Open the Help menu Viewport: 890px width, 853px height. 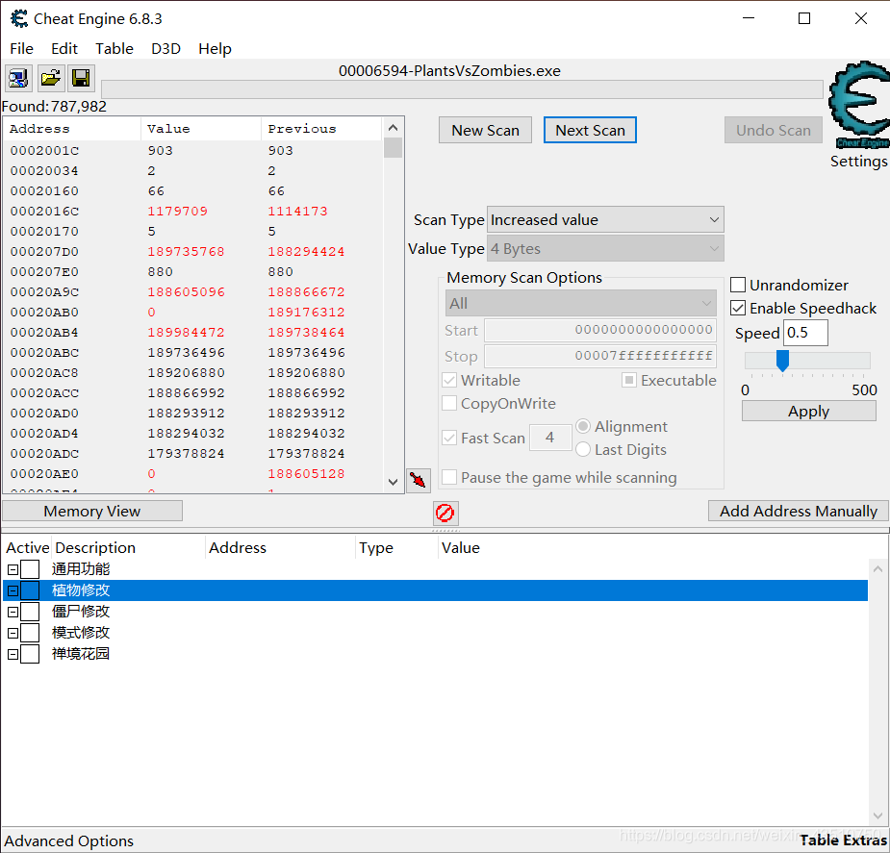[x=215, y=49]
